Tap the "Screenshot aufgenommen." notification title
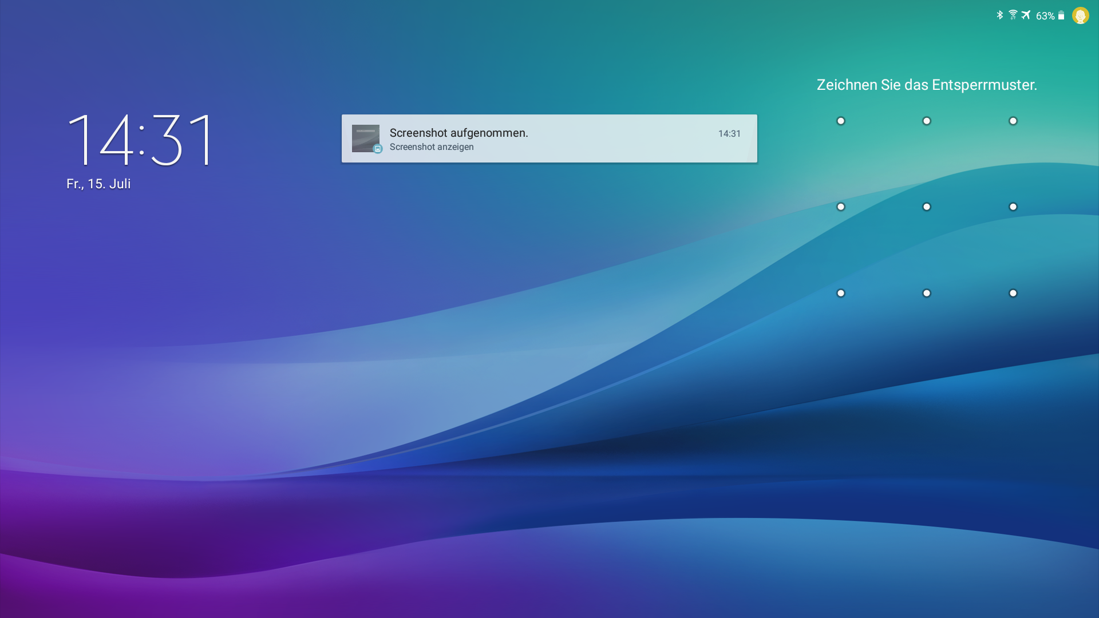This screenshot has width=1099, height=618. [x=458, y=133]
